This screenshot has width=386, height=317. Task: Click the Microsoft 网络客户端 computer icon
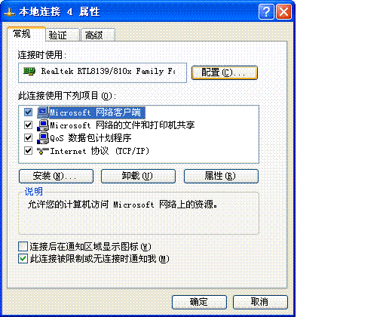tap(43, 112)
